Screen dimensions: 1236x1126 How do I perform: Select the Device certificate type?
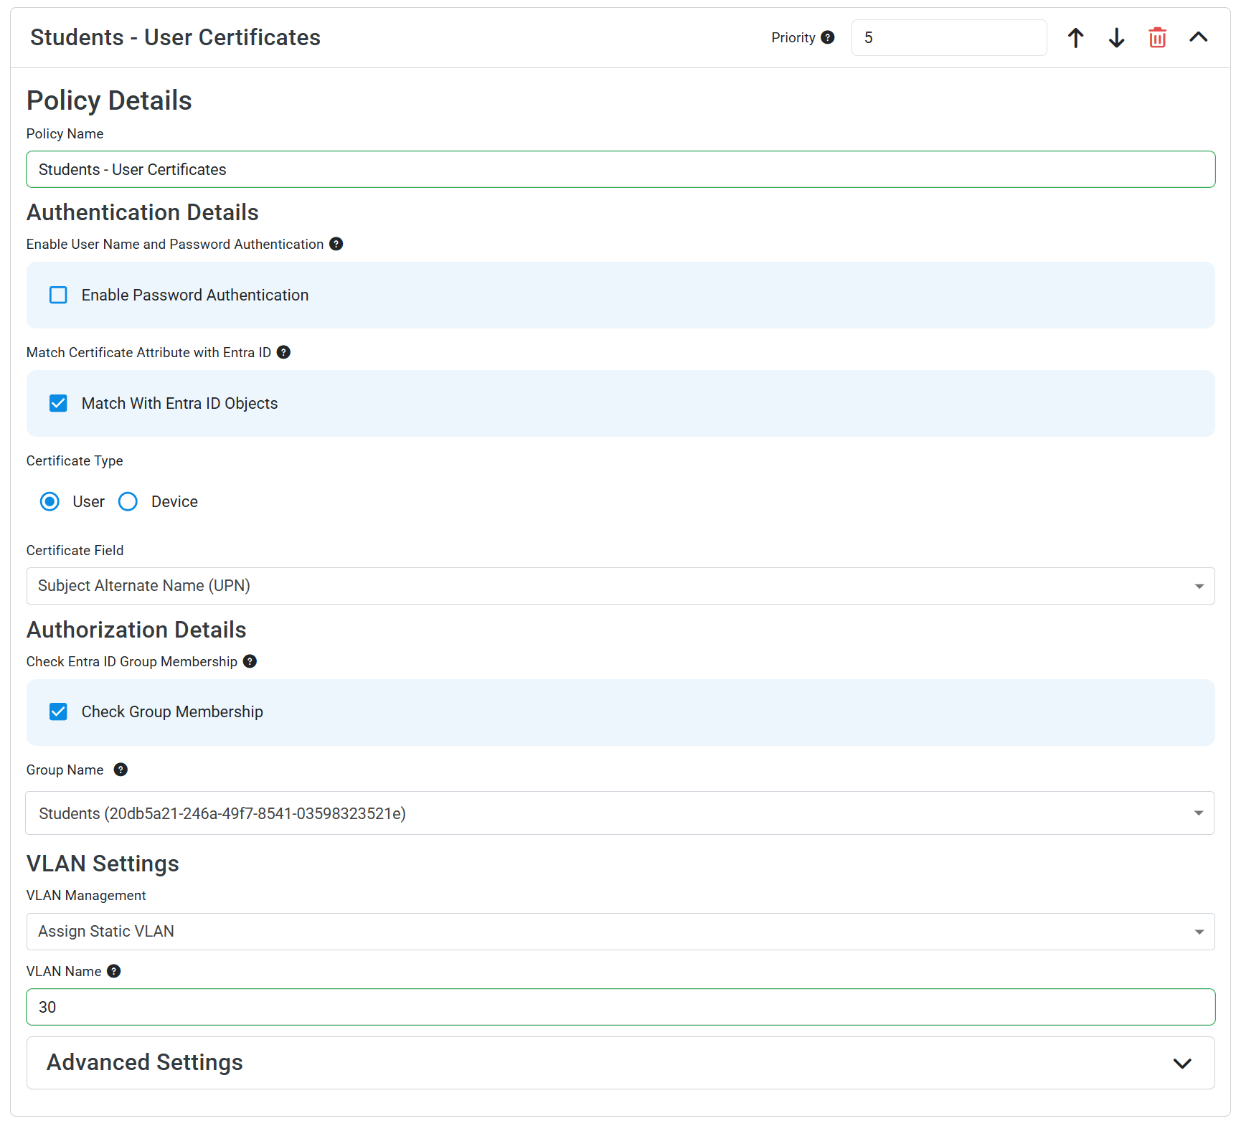click(128, 501)
